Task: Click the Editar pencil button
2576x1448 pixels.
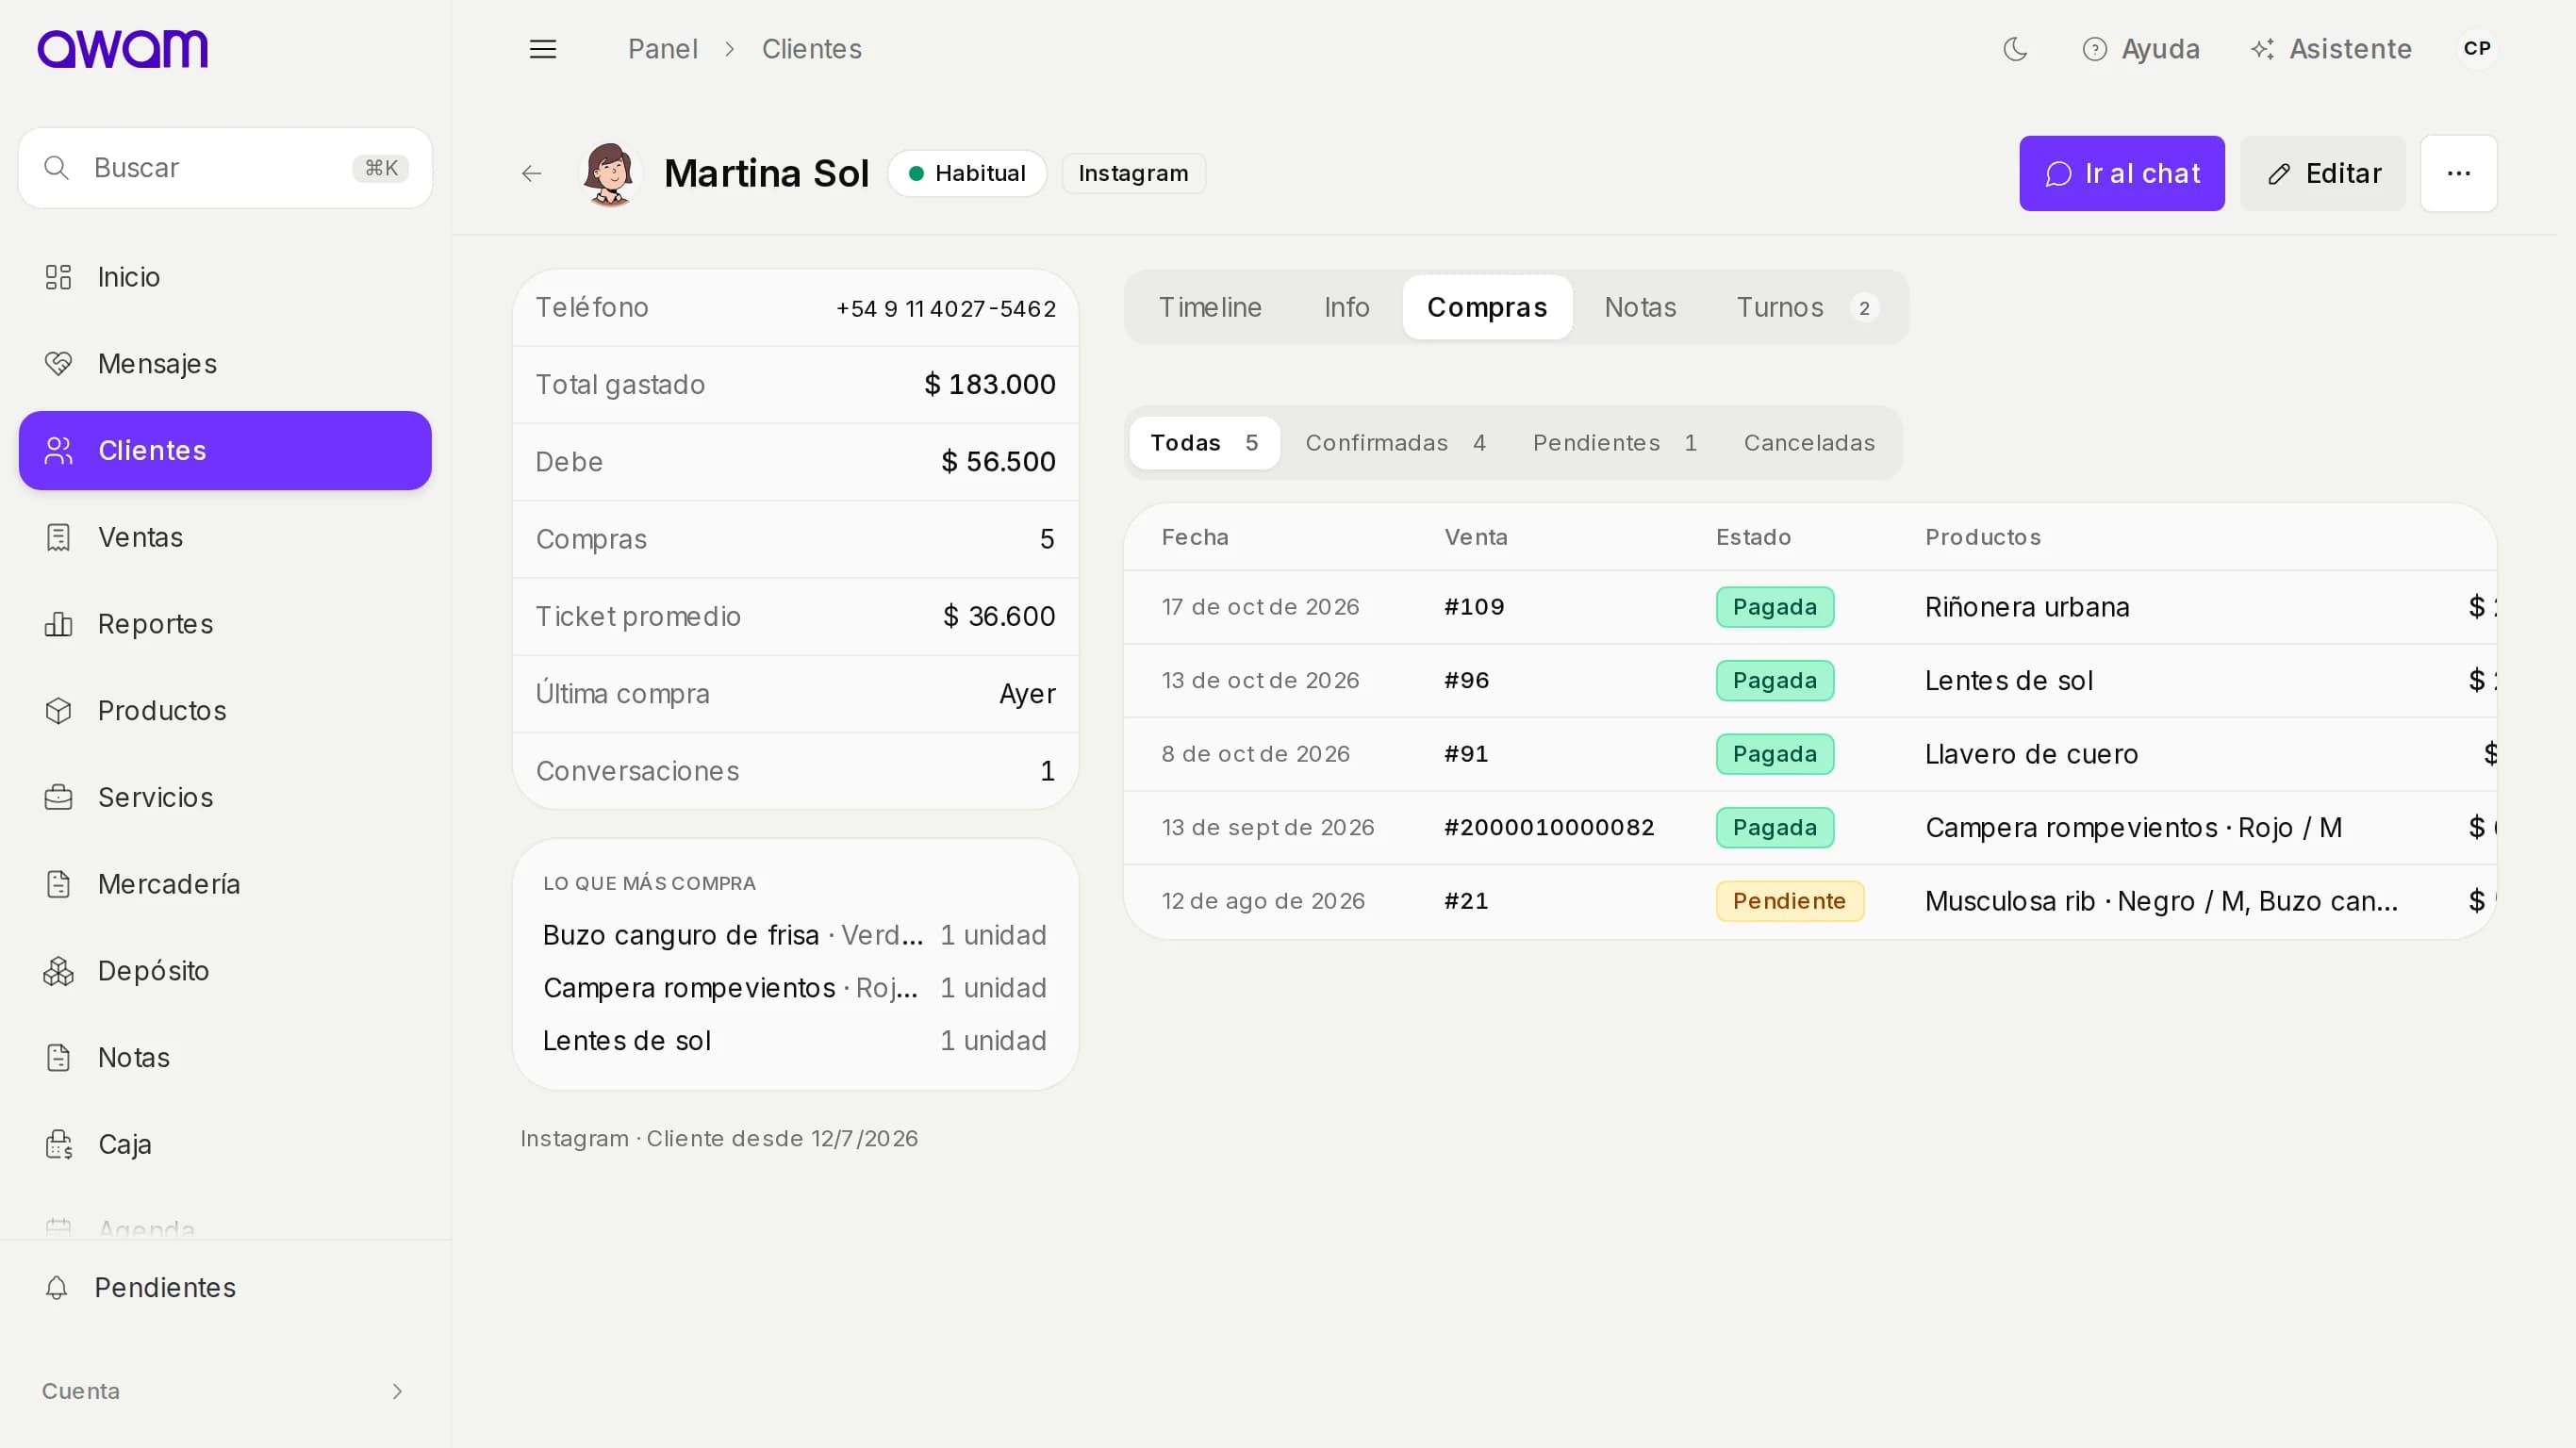Action: pos(2323,173)
